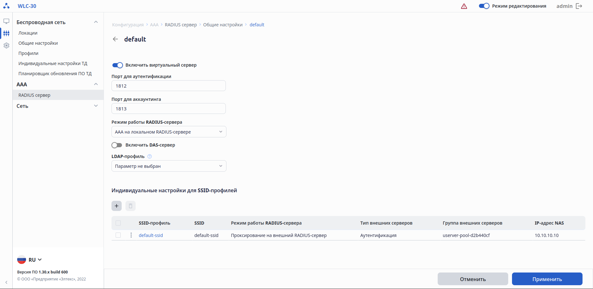Toggle Режим редактирования switch

click(484, 6)
